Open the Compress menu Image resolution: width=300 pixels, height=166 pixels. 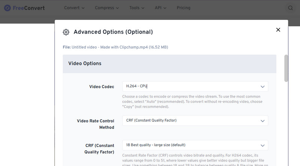click(106, 8)
